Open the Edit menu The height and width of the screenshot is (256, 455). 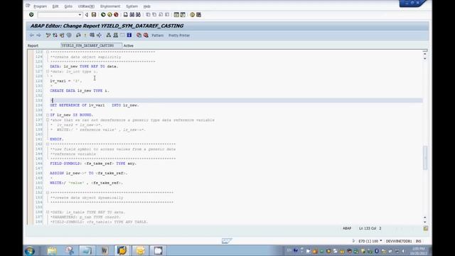[55, 6]
